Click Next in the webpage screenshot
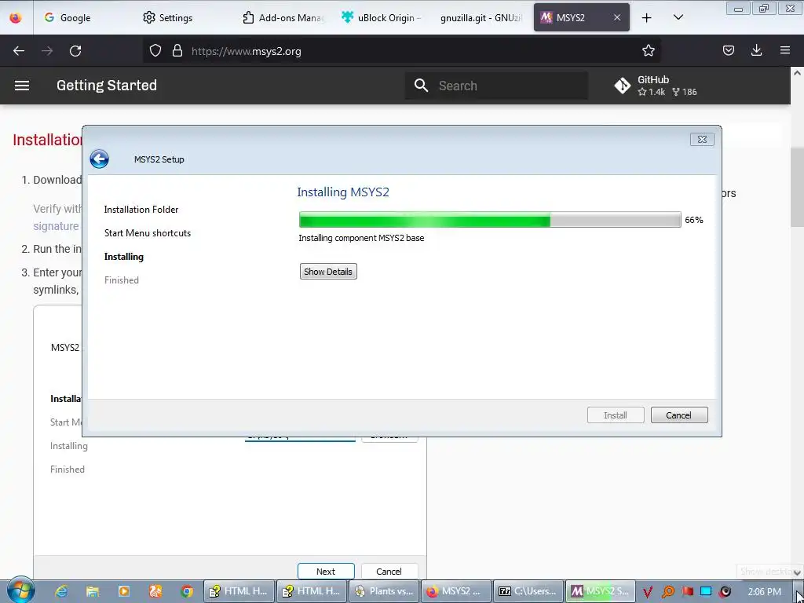Image resolution: width=804 pixels, height=603 pixels. click(326, 572)
